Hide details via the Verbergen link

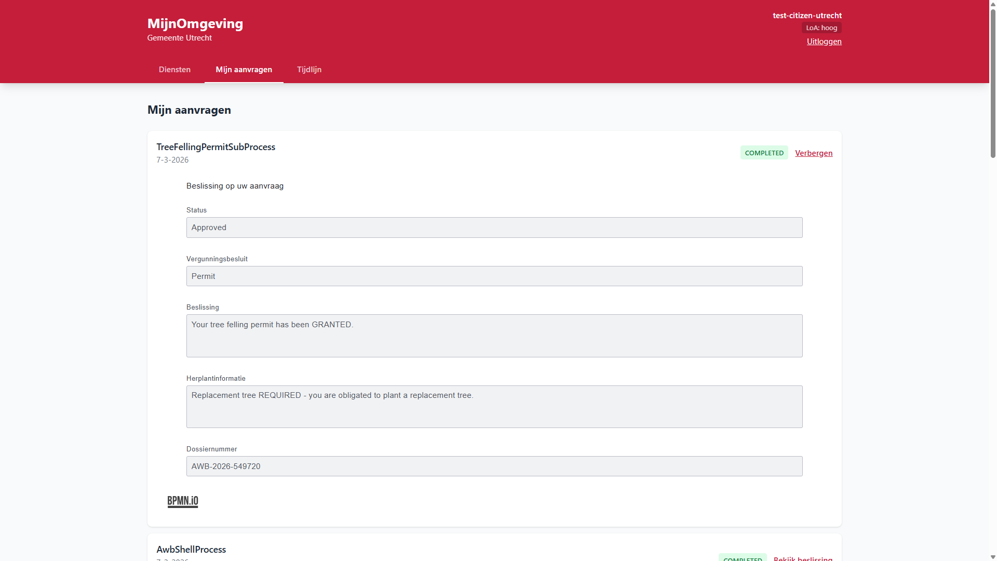[813, 153]
